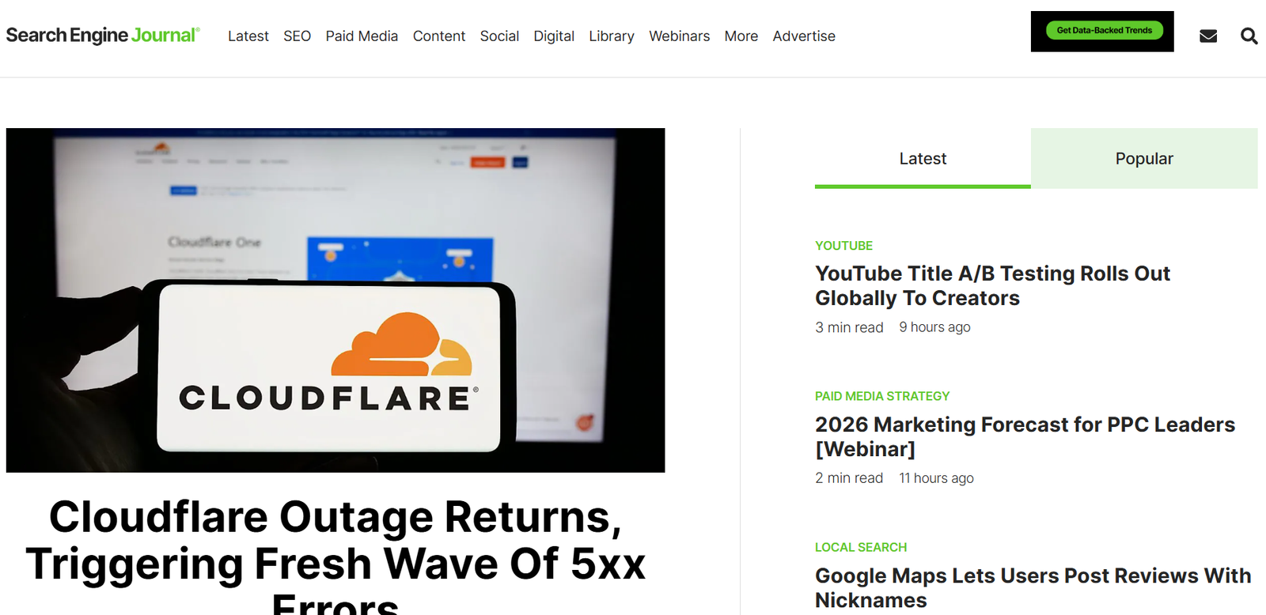Expand the More navigation menu
Image resolution: width=1266 pixels, height=615 pixels.
pos(741,36)
